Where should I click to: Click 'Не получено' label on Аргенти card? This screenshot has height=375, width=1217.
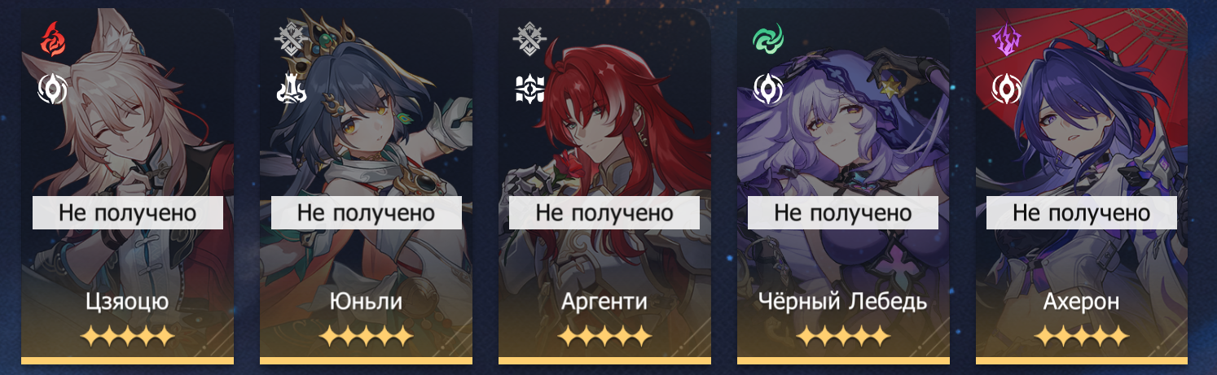604,213
